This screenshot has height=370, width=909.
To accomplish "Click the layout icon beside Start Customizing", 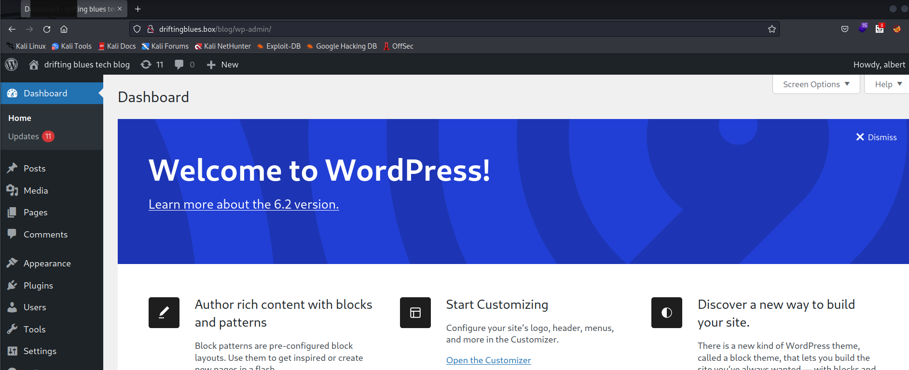I will (415, 313).
